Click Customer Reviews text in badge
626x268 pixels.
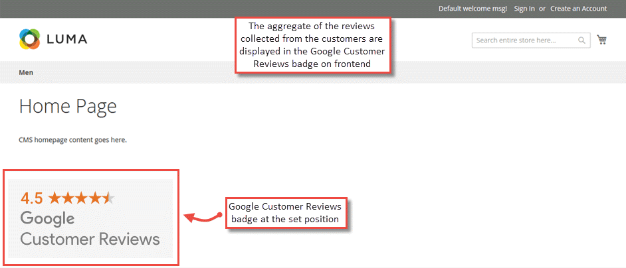(x=90, y=239)
